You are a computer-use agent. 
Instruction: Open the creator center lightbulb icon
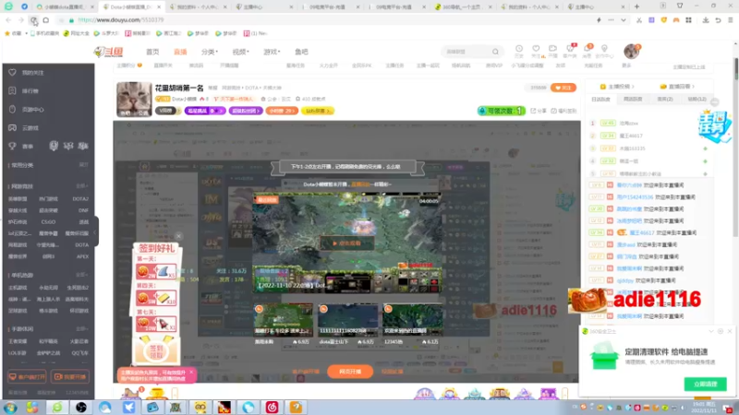(x=604, y=51)
